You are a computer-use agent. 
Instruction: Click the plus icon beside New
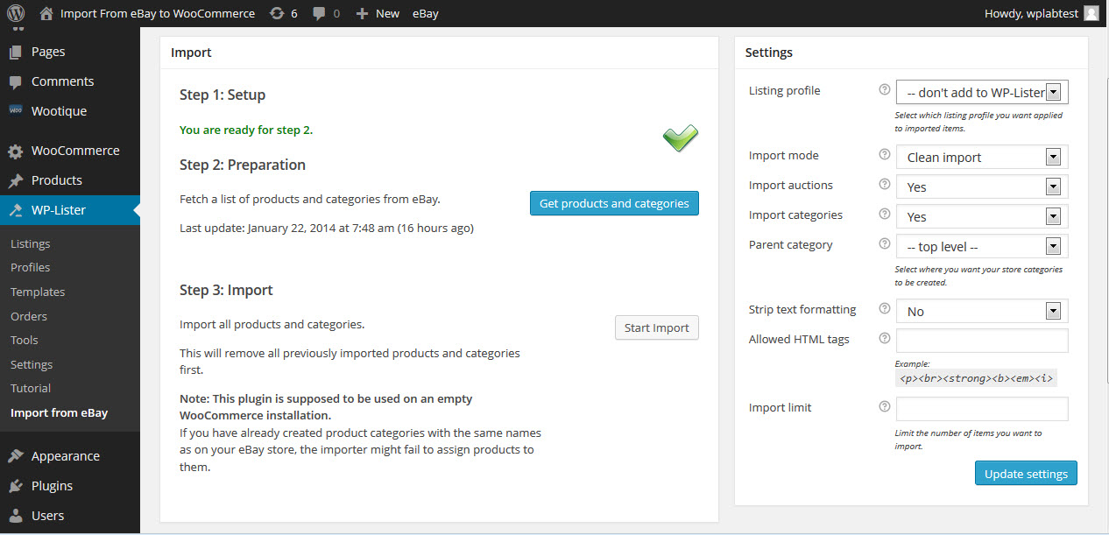click(x=362, y=13)
